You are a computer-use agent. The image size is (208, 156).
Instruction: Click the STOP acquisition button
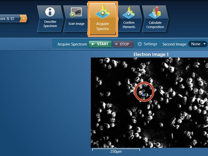[123, 44]
